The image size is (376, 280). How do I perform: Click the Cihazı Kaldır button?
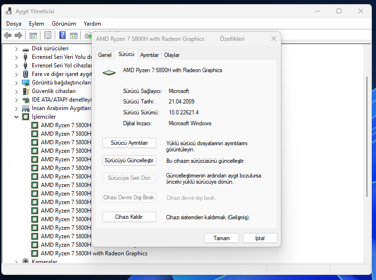coord(129,217)
